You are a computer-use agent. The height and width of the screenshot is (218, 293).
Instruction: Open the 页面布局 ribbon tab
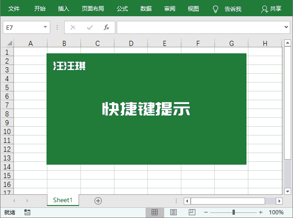point(93,8)
